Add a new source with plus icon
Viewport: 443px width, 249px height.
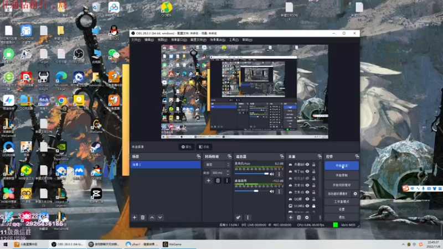(291, 217)
